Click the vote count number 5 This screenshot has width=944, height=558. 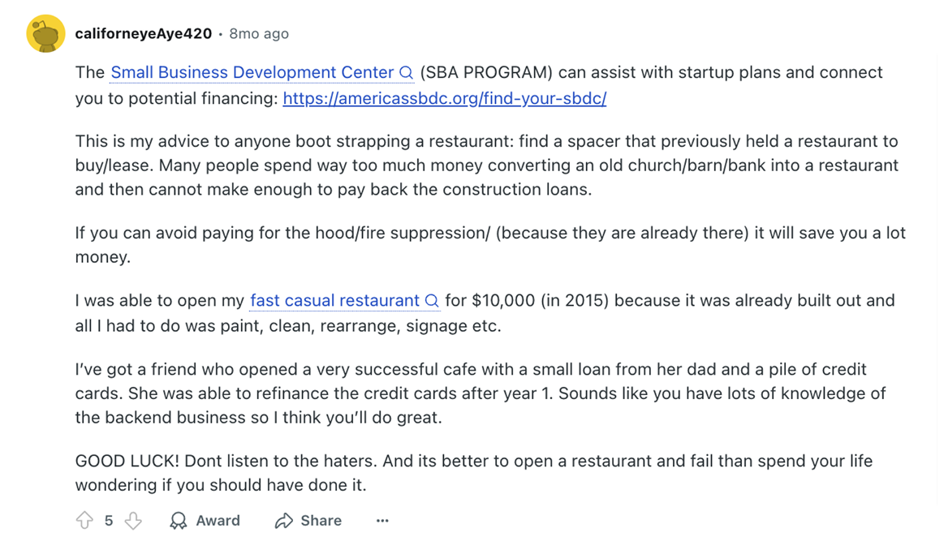click(109, 521)
